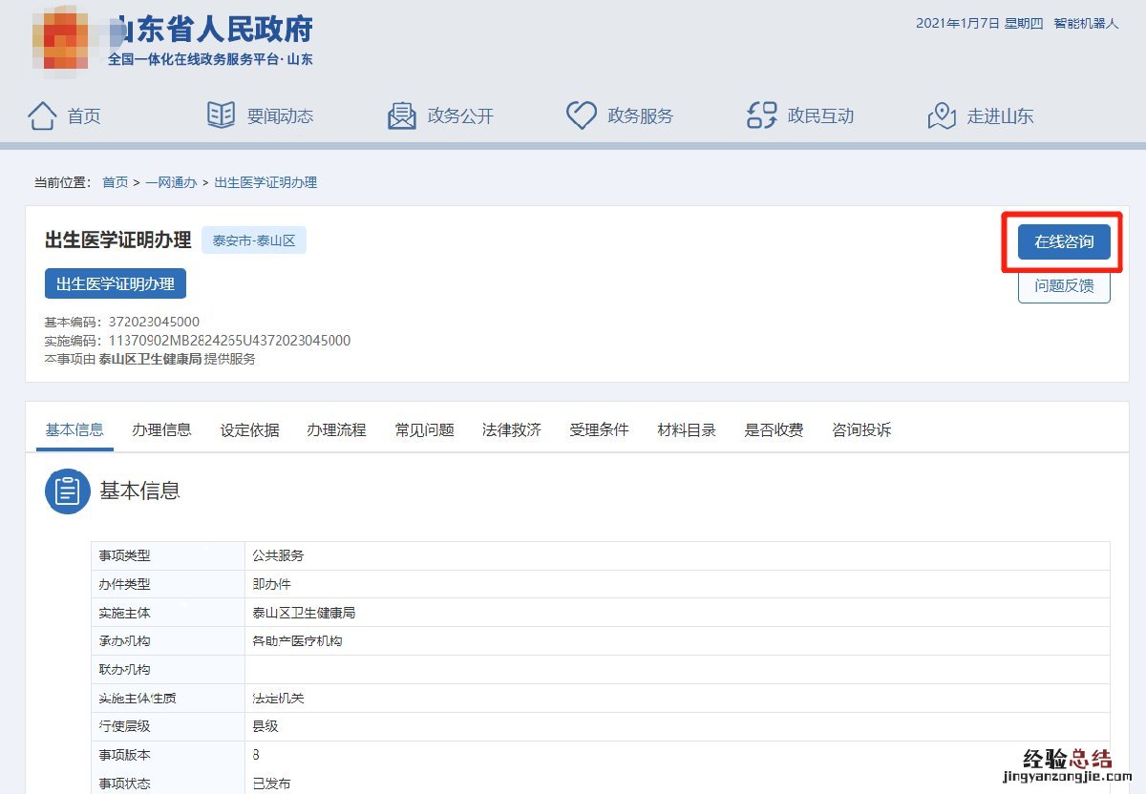View the 是否收费 tab
1146x794 pixels.
click(x=774, y=429)
